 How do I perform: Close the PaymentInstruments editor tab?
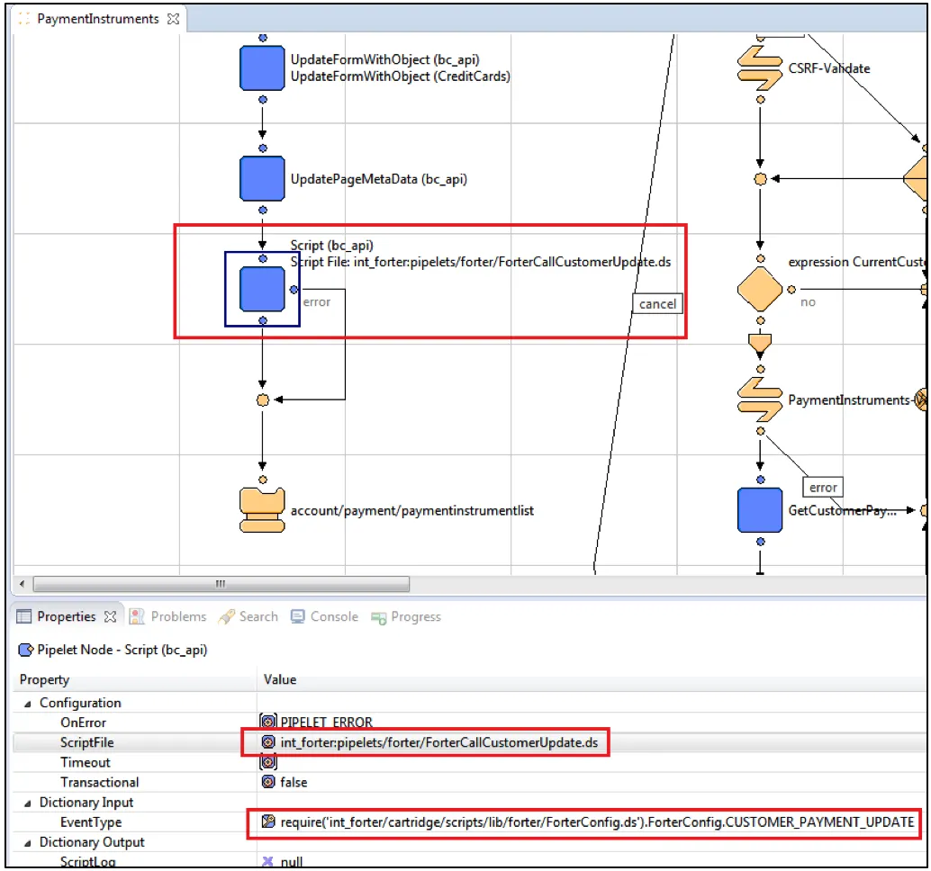coord(174,19)
